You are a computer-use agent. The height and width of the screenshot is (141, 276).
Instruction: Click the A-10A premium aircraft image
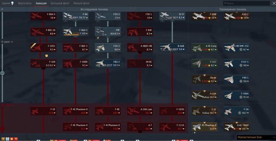point(197,95)
